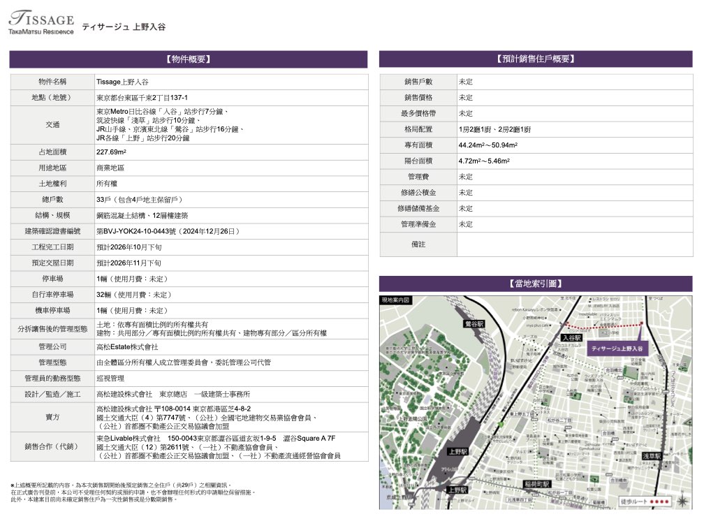Select 未定 in the 銷售戶數 row
This screenshot has width=704, height=528.
pos(466,82)
